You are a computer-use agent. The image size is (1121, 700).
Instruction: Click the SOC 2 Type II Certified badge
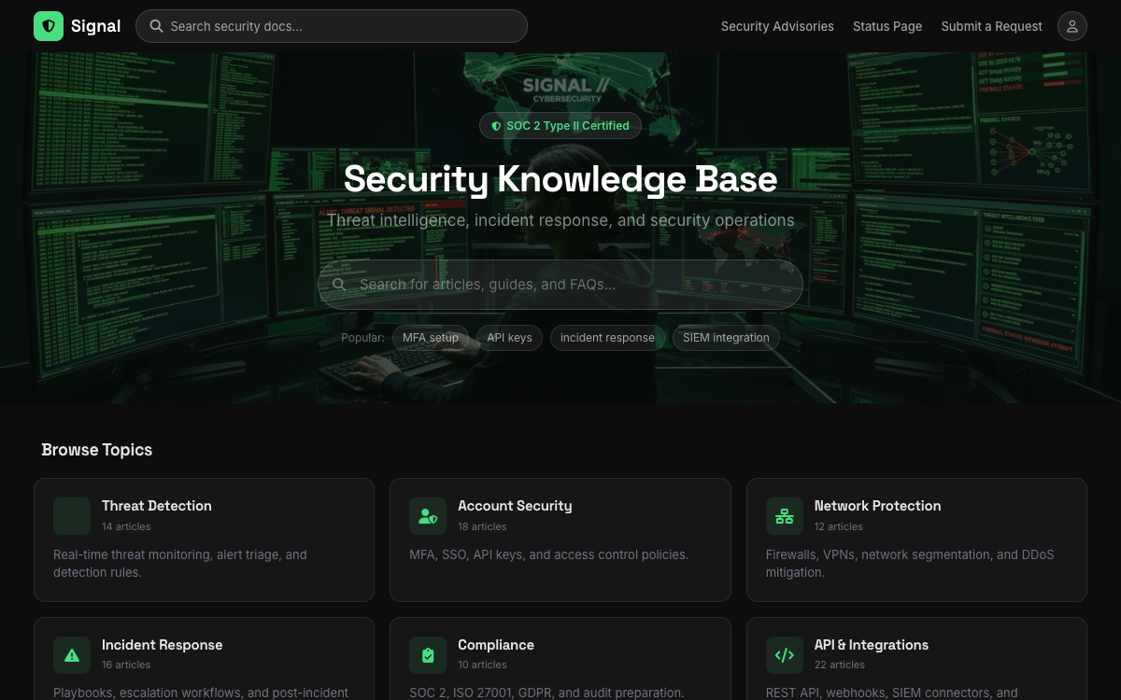pos(560,126)
